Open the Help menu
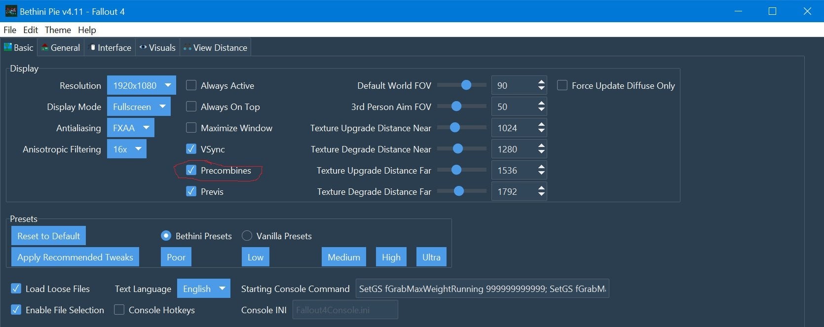 pos(87,30)
